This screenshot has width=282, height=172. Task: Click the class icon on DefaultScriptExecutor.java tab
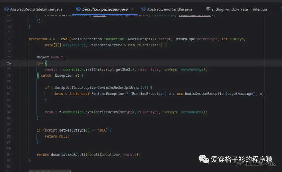click(78, 9)
